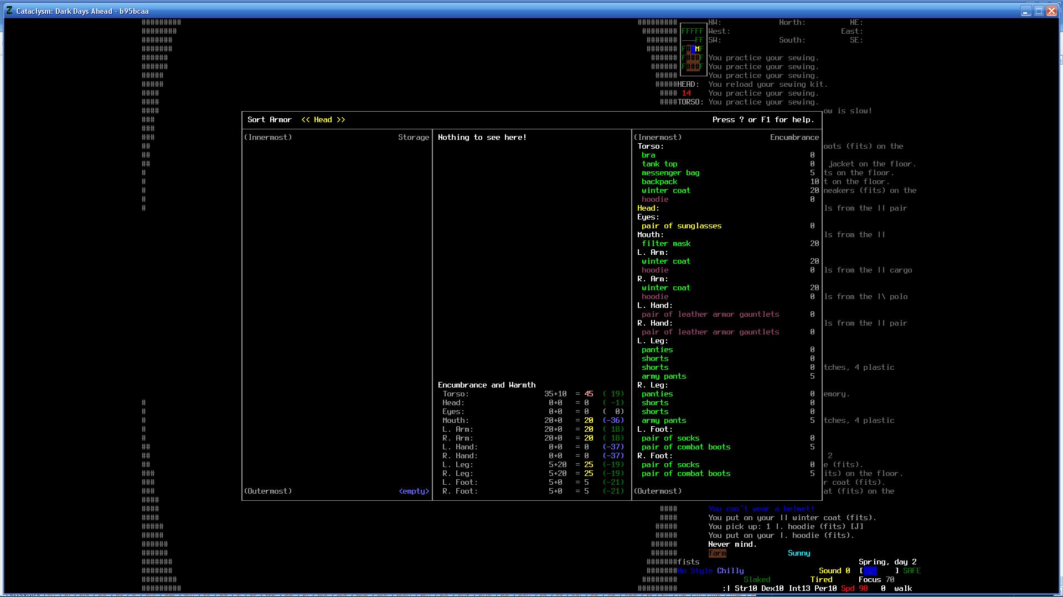Click the blue Sound level bar indicator

870,571
